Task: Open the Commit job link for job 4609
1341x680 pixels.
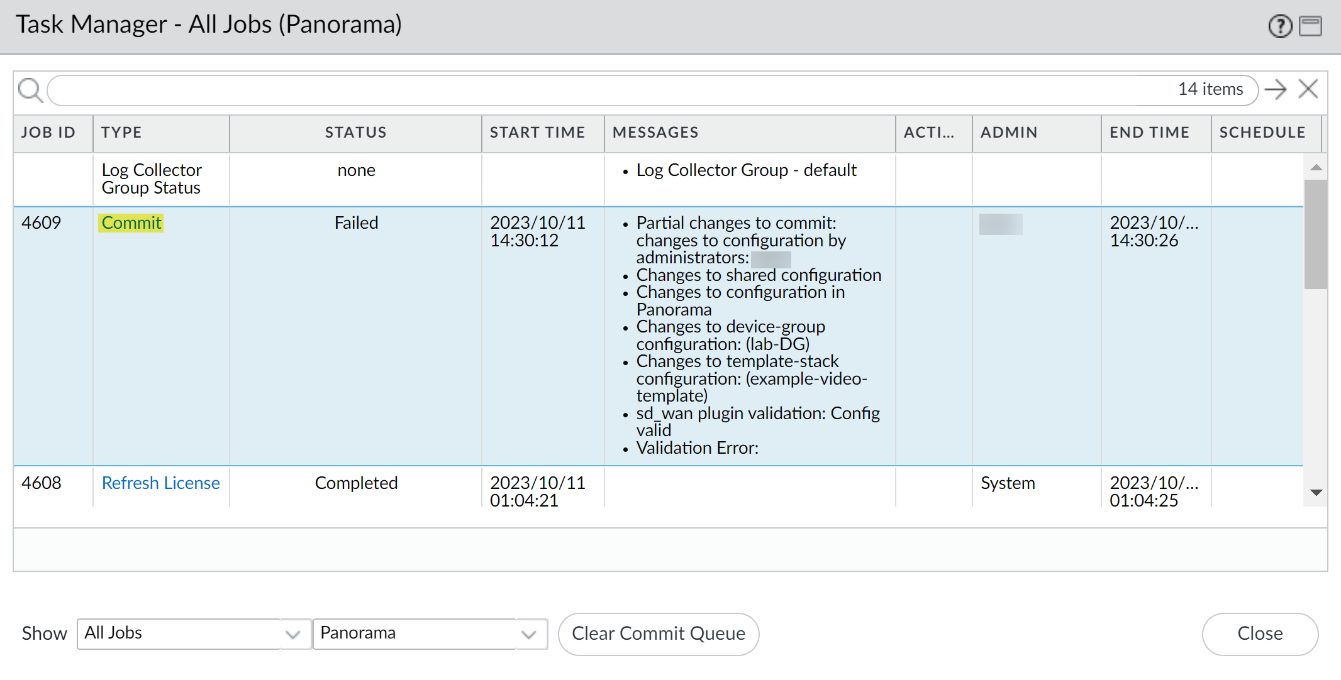Action: tap(131, 223)
